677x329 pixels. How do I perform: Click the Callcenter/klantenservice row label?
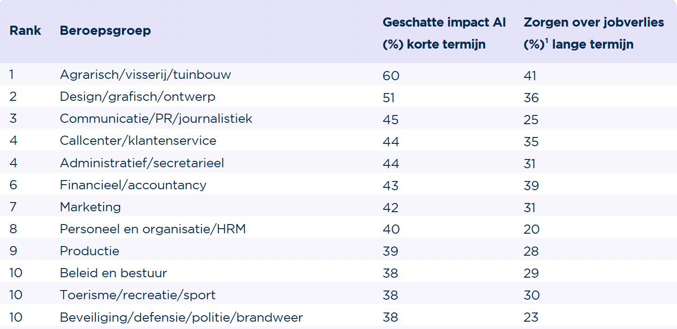[138, 141]
